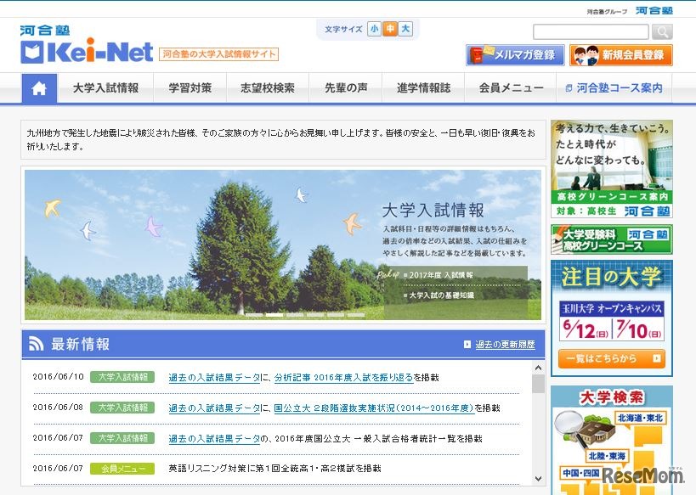Open 分析記事 2016年度入試を振り返る link
696x495 pixels.
click(x=343, y=378)
